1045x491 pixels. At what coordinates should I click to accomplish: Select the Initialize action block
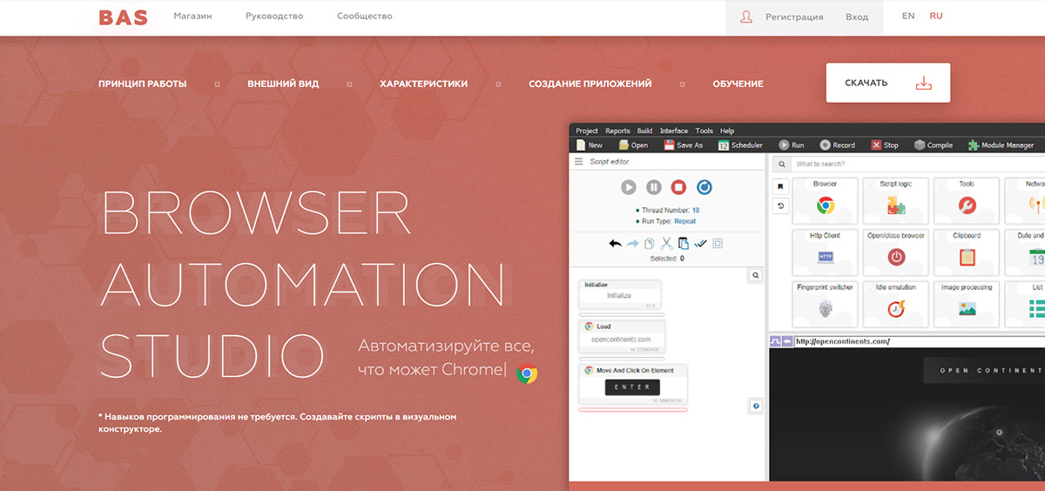(619, 295)
